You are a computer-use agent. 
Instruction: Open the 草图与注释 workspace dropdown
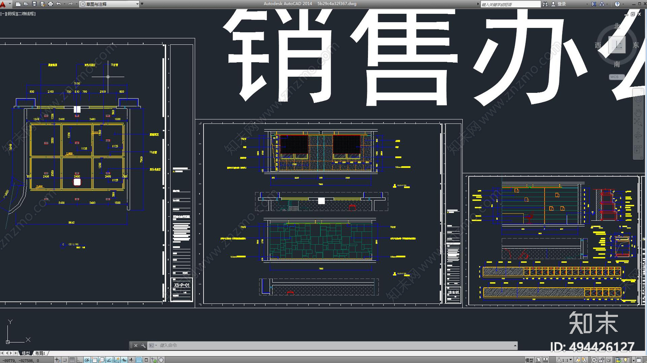coord(109,4)
